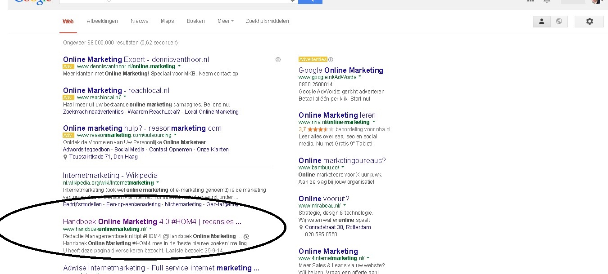
Task: Expand arrow next to dennisvanthoor.nl URL
Action: (179, 66)
